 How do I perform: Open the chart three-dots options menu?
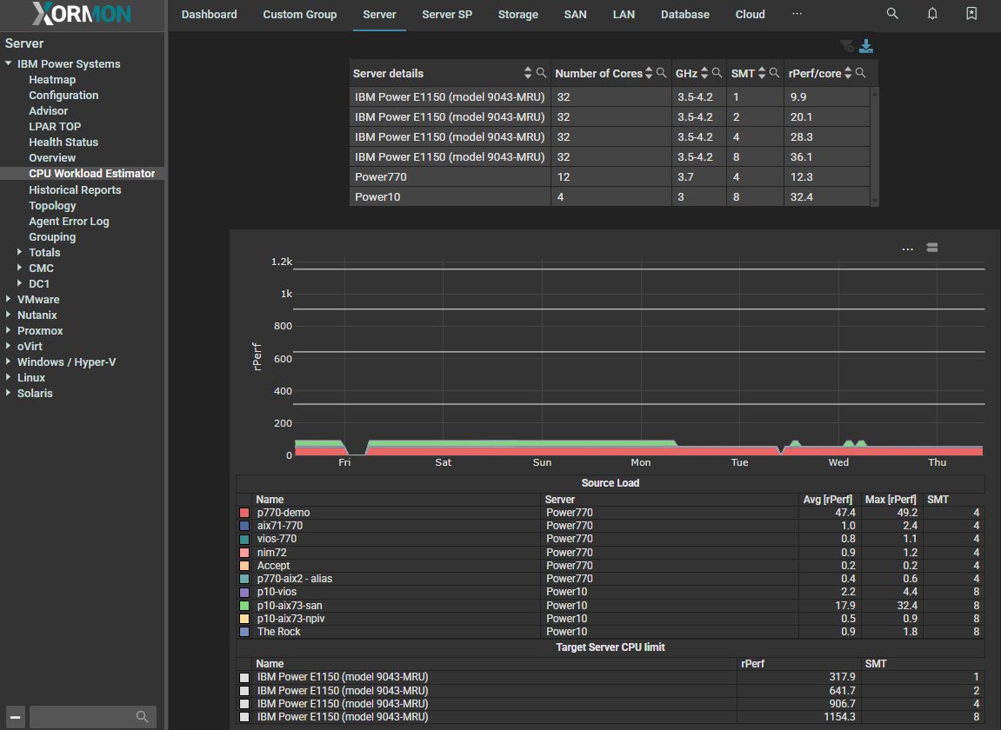pos(907,249)
